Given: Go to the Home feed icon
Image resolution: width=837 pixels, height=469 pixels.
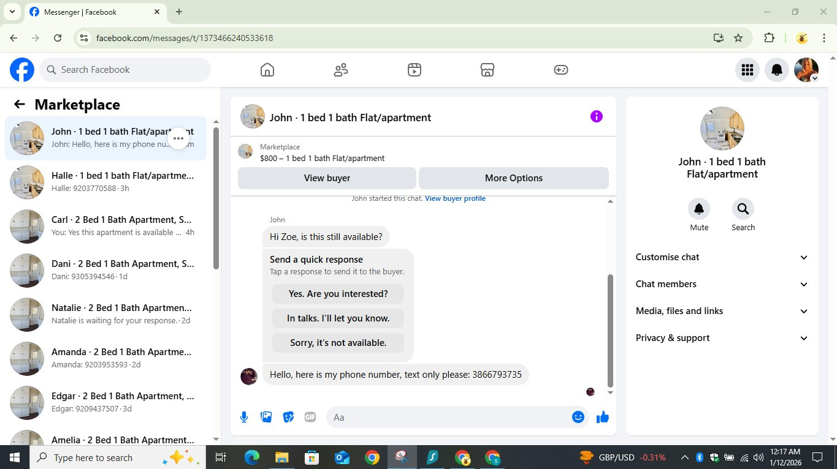Looking at the screenshot, I should [267, 70].
